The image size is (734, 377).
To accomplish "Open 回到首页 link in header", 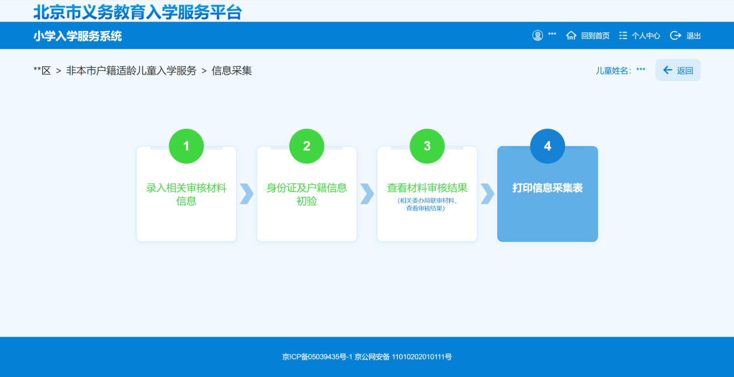I will 595,36.
